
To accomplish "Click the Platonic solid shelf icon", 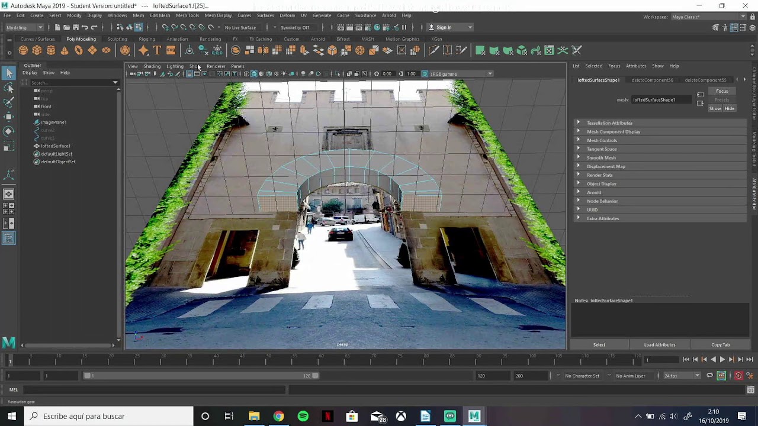I will [x=125, y=50].
